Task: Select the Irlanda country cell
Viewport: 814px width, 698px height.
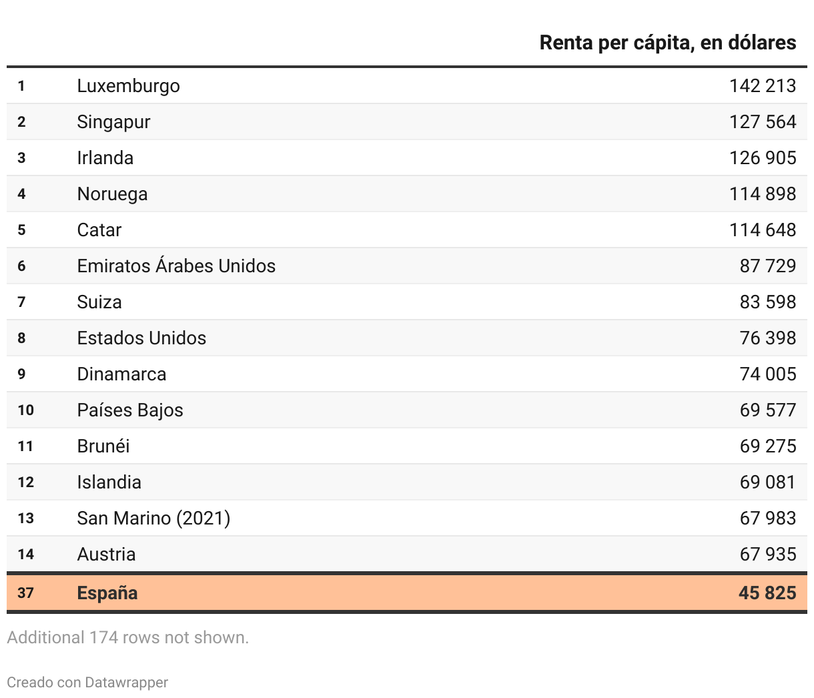Action: 105,158
